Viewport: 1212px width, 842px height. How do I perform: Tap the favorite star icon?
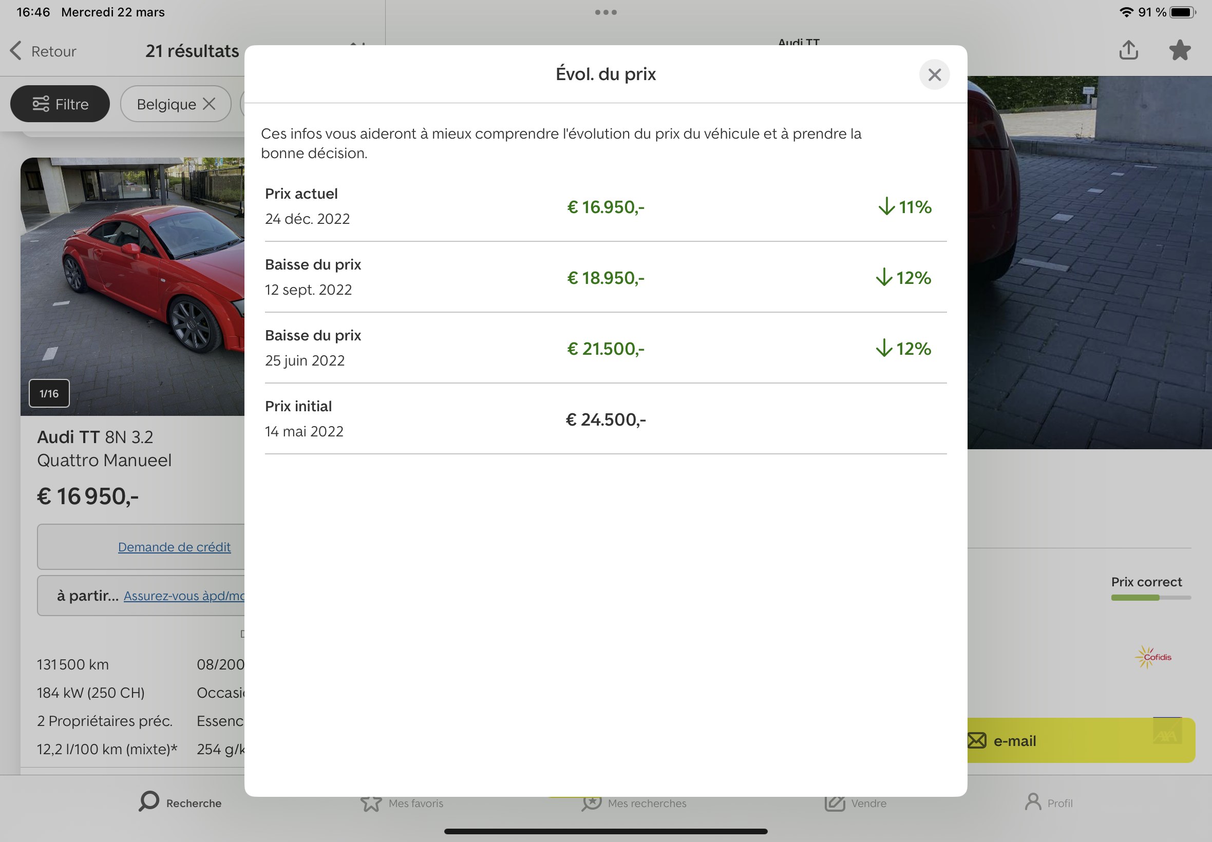(1180, 51)
